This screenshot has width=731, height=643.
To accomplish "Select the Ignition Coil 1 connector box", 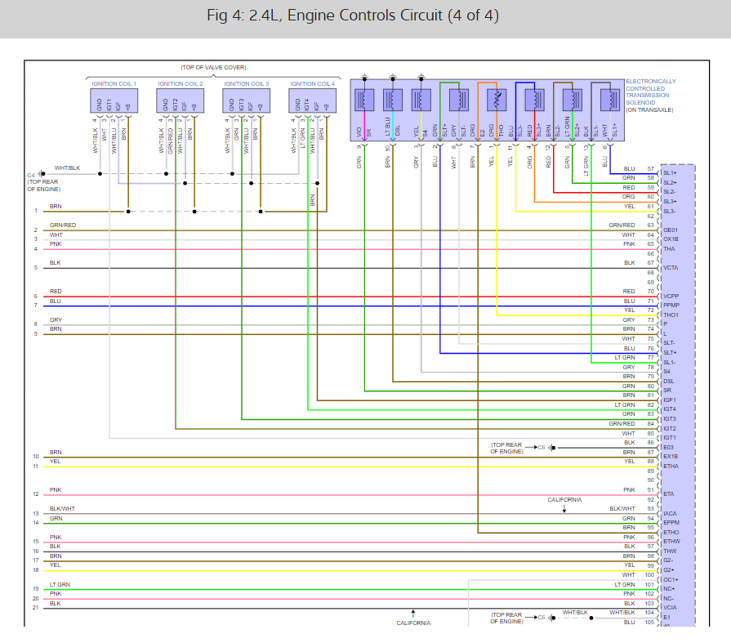I will (x=114, y=100).
